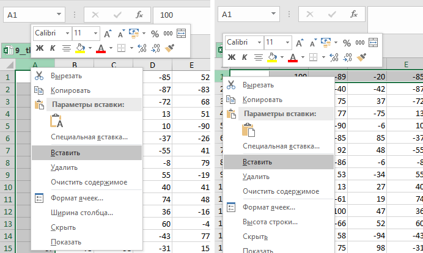
Task: Open Calibri font dropdown in left mini toolbar
Action: [66, 33]
